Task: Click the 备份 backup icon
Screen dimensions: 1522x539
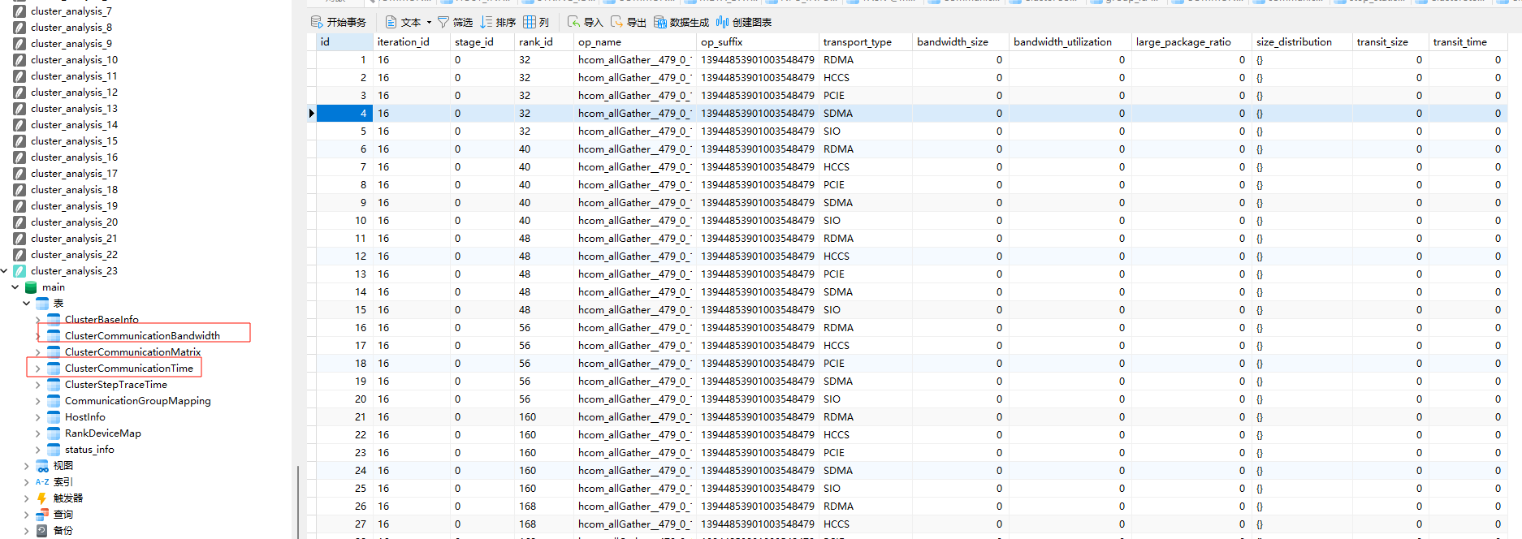Action: [x=42, y=531]
